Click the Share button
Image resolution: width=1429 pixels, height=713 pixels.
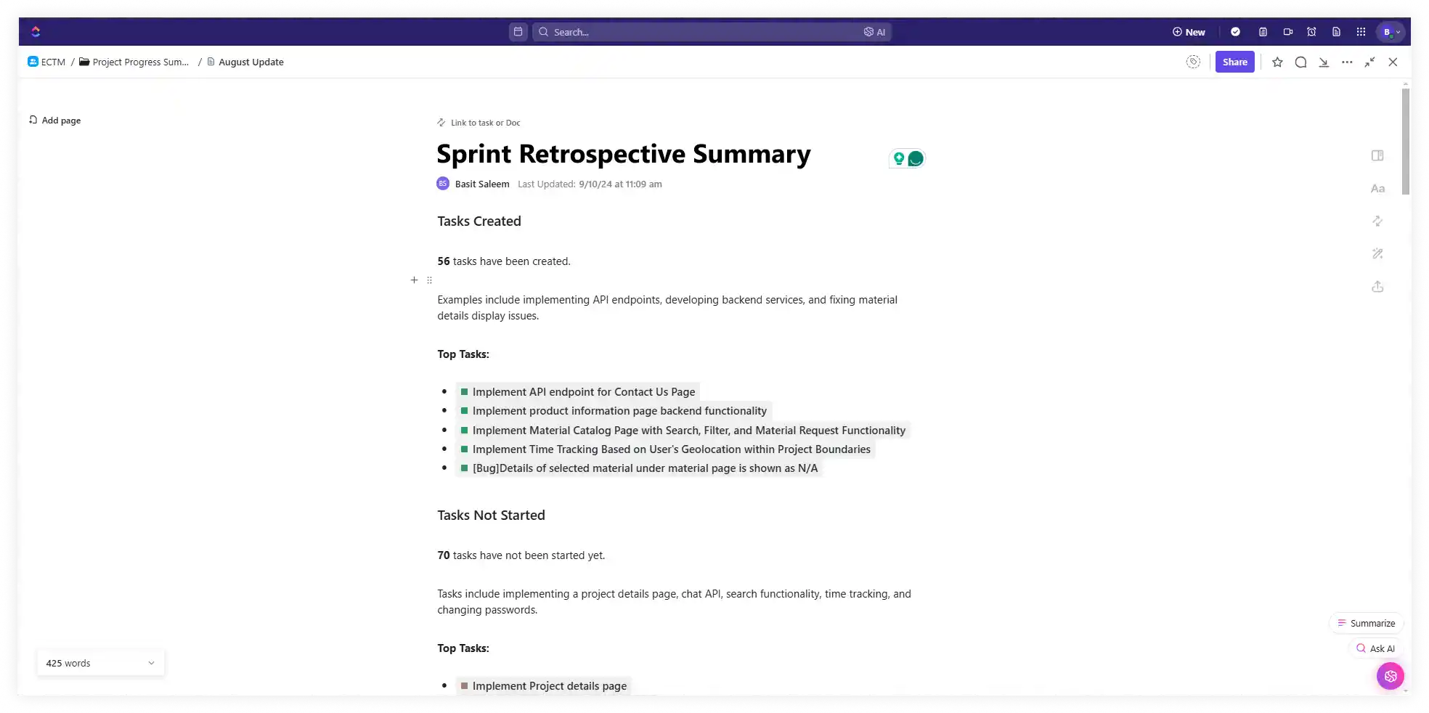click(x=1234, y=62)
